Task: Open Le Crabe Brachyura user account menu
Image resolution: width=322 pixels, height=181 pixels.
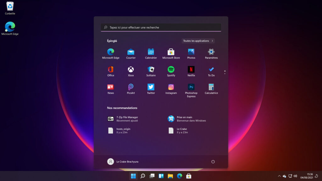Action: (x=123, y=162)
